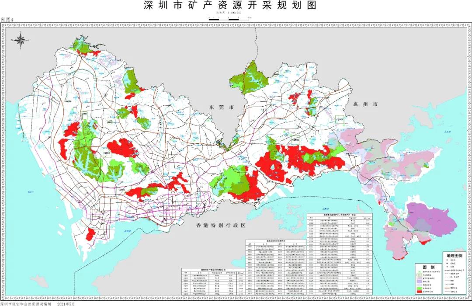Click the CQ007 label box near 惠州市
The height and width of the screenshot is (306, 472).
[340, 119]
